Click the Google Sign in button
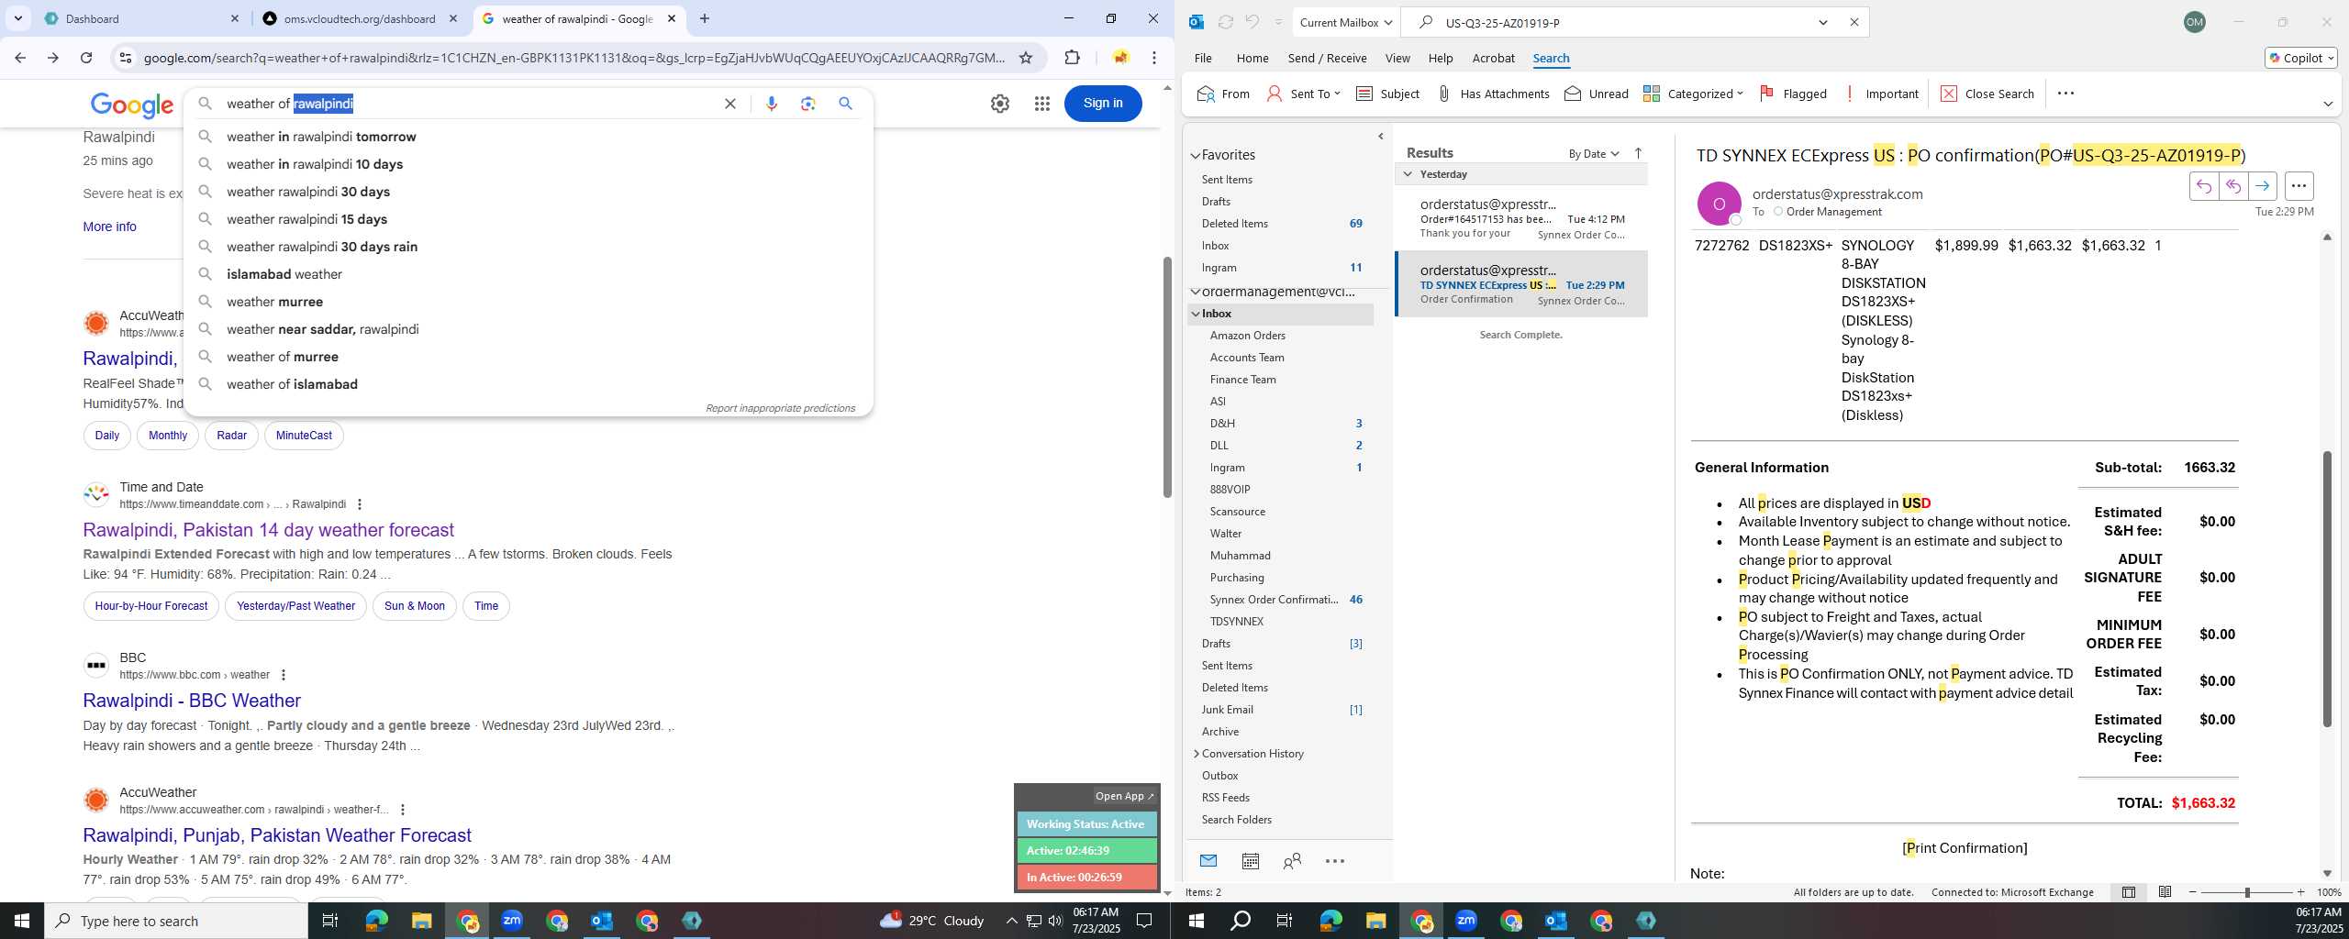 pyautogui.click(x=1103, y=103)
